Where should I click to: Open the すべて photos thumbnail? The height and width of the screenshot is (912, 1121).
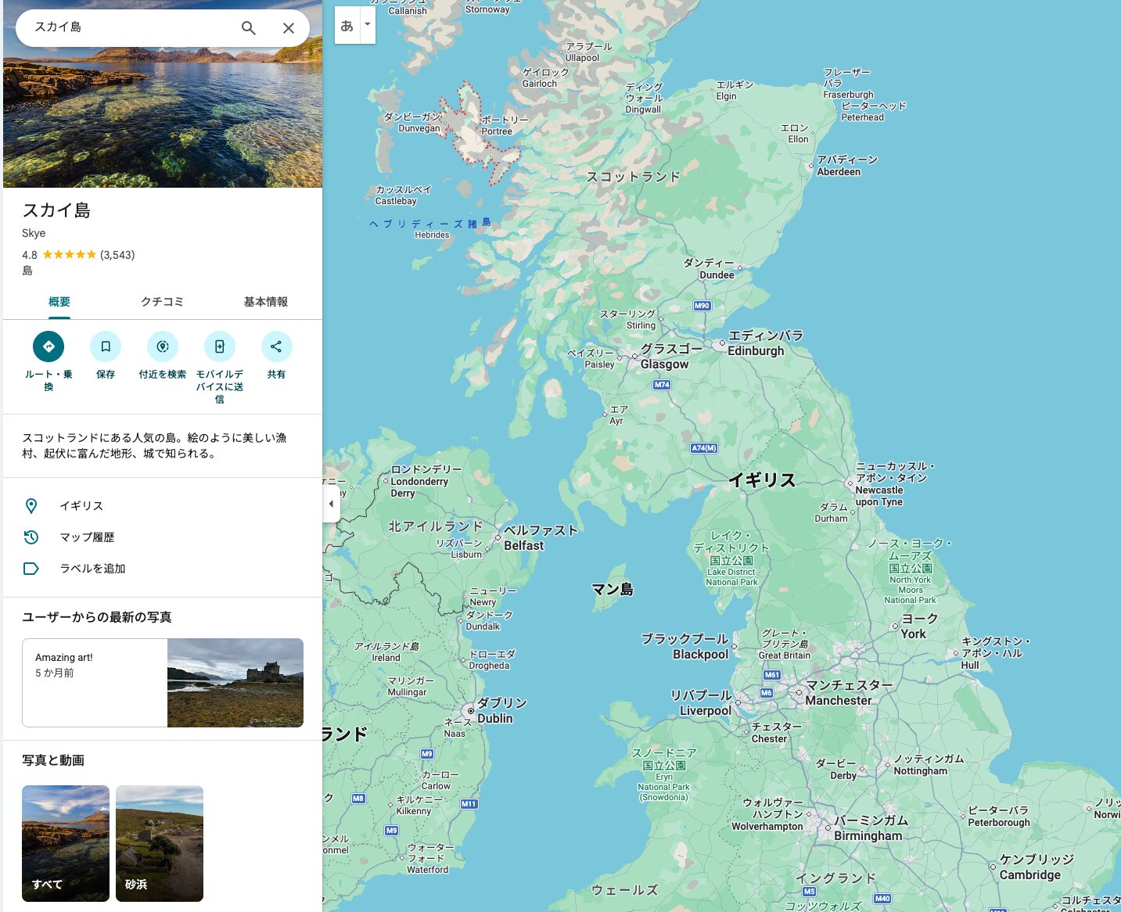pyautogui.click(x=66, y=843)
